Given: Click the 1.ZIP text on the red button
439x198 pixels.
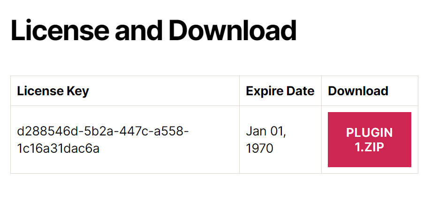Looking at the screenshot, I should (369, 147).
